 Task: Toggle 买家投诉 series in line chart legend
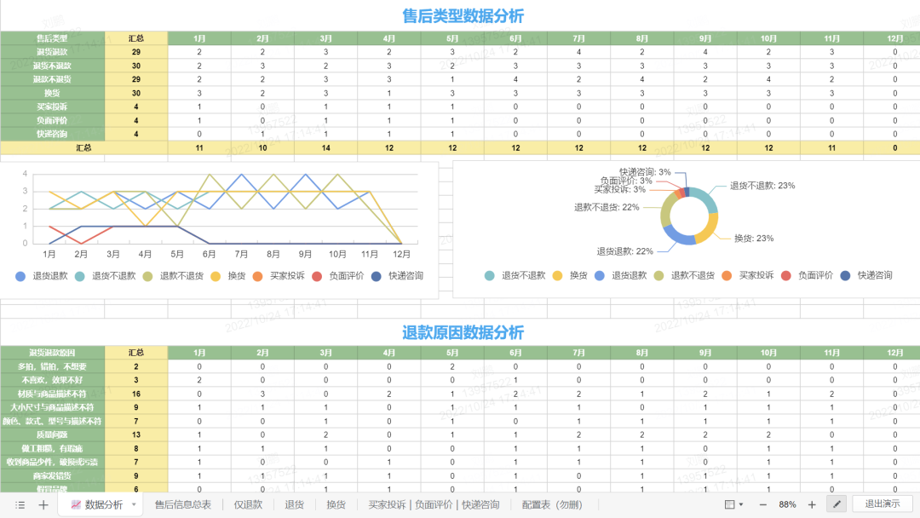click(x=279, y=276)
